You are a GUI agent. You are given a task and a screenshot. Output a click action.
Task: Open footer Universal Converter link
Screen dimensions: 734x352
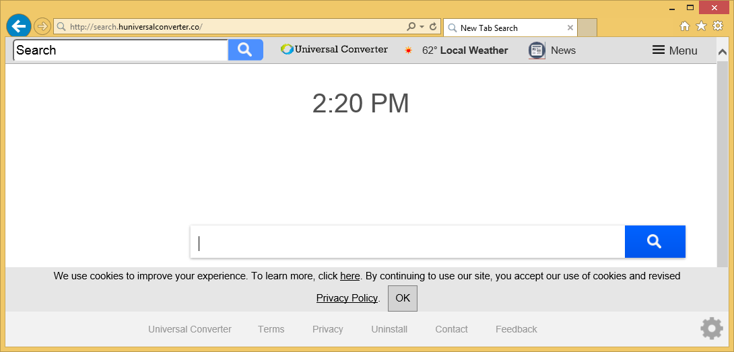[x=190, y=330]
